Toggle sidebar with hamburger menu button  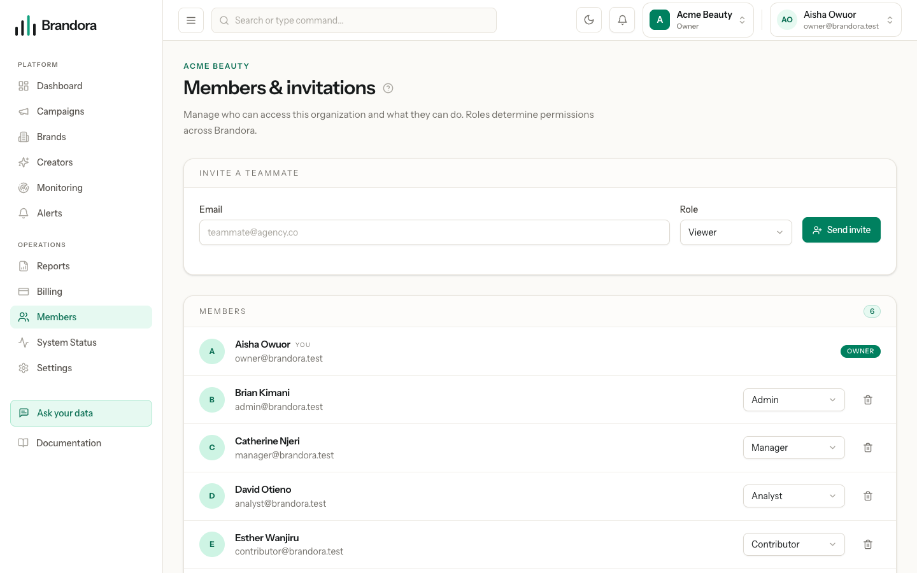[x=191, y=20]
